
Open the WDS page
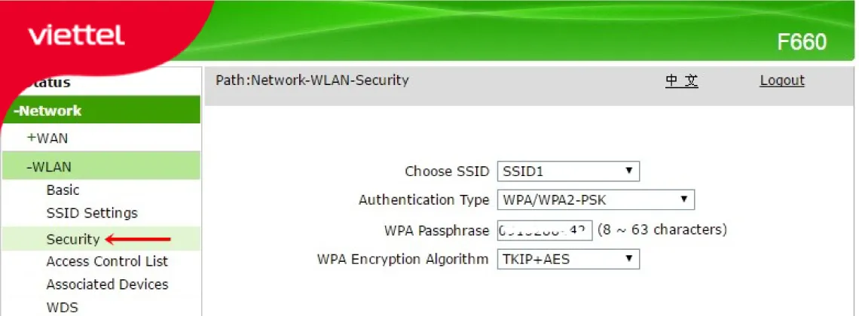(x=62, y=307)
